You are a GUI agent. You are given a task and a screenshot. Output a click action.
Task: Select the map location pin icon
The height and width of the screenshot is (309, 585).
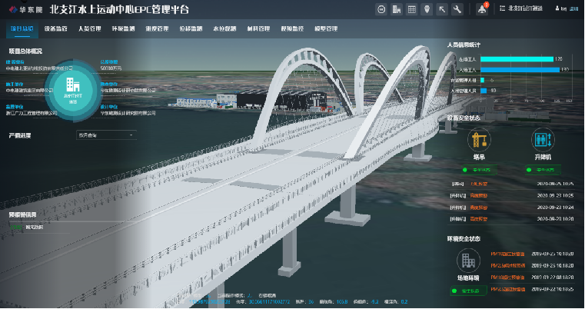pyautogui.click(x=427, y=9)
